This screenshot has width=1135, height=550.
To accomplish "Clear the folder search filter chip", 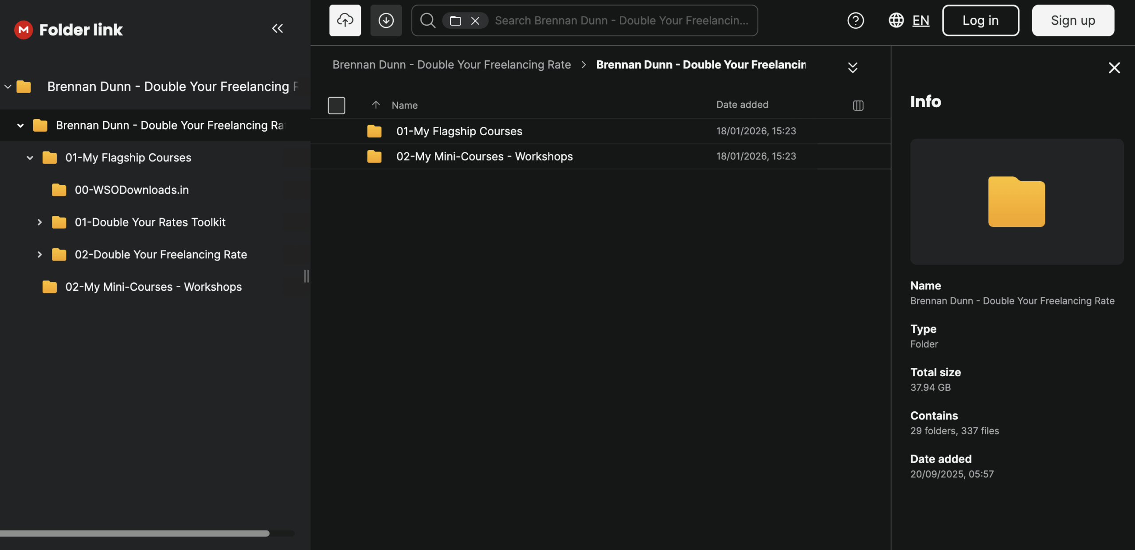I will tap(475, 21).
